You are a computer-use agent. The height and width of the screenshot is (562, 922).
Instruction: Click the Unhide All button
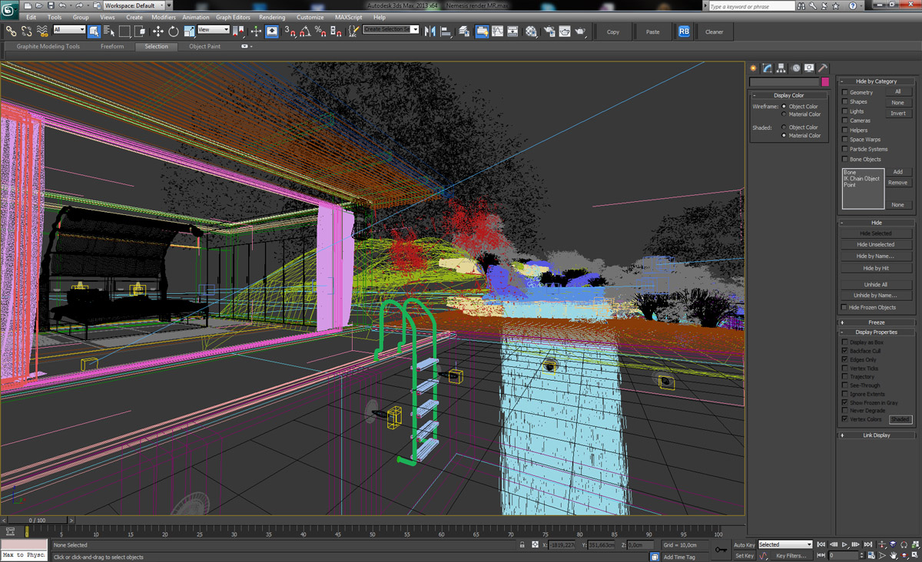click(x=875, y=284)
